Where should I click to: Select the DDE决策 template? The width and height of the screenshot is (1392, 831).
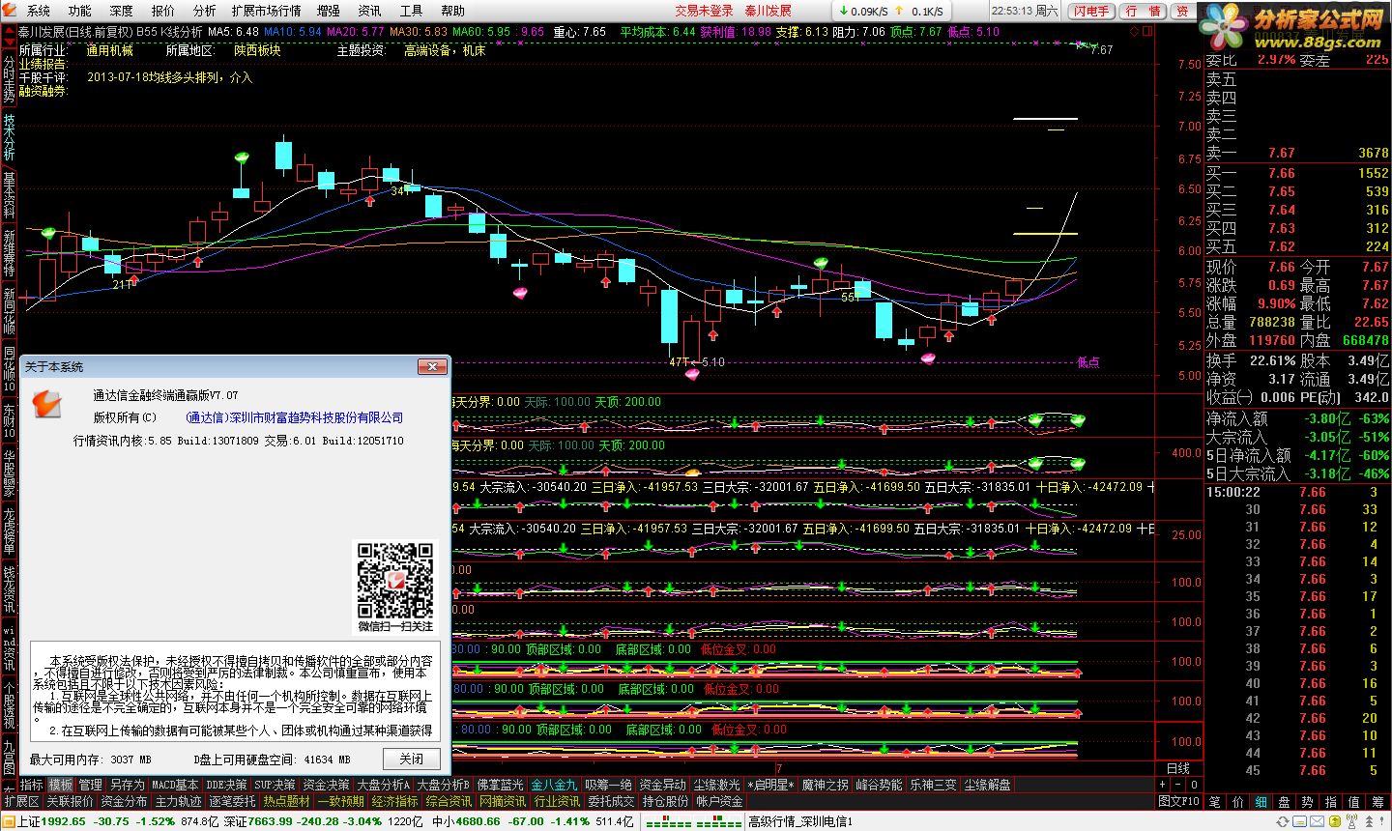pos(226,785)
